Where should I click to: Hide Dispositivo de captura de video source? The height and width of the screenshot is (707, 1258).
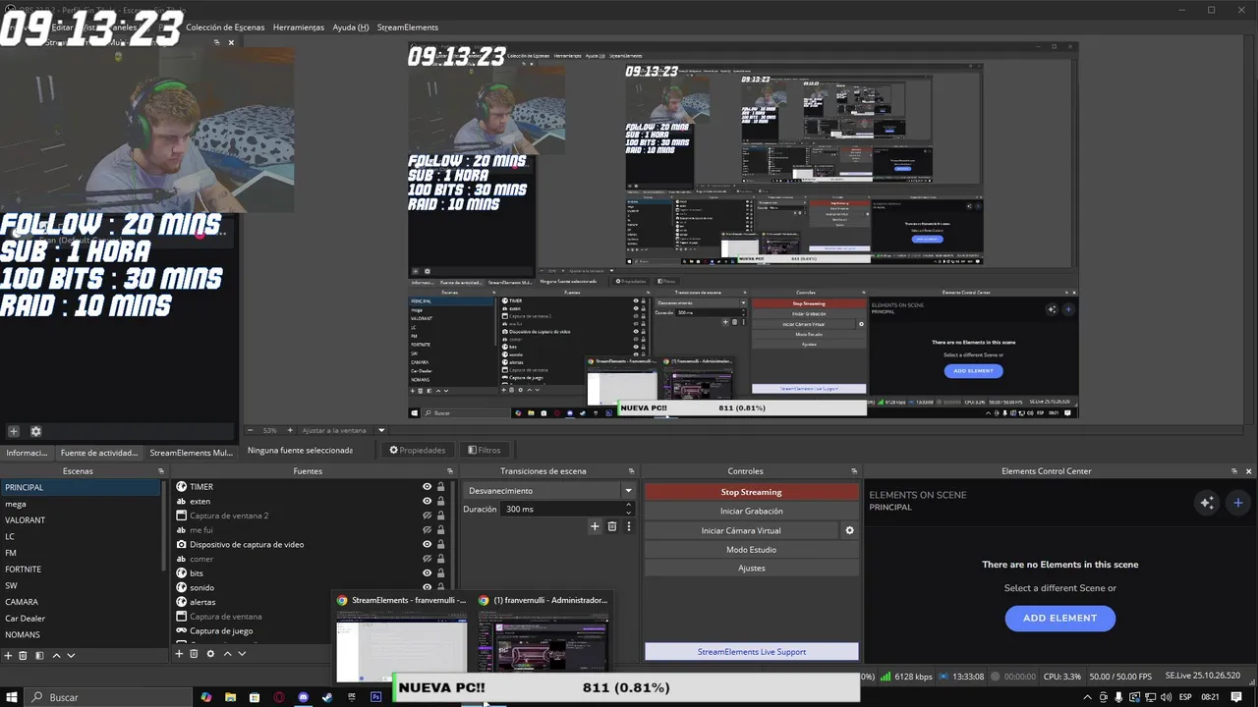pyautogui.click(x=427, y=544)
